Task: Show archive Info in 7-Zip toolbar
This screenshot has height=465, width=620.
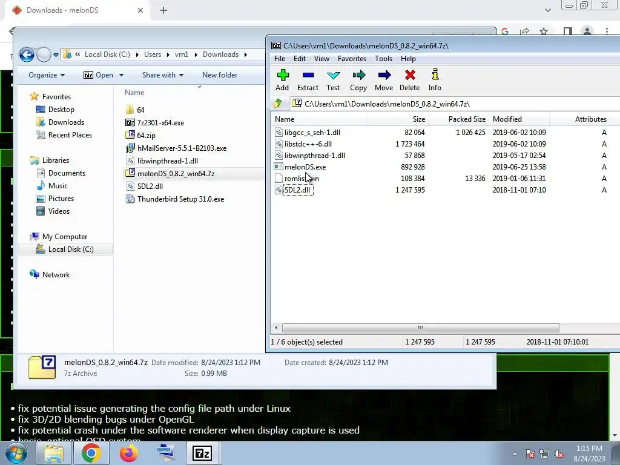Action: 435,81
